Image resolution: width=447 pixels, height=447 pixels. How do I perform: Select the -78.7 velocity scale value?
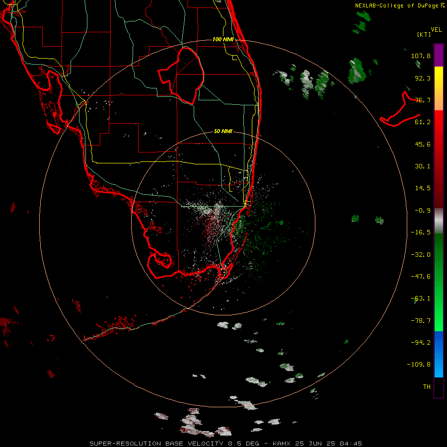tap(421, 321)
